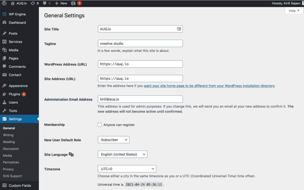Click the Comments sidebar icon

[4, 66]
